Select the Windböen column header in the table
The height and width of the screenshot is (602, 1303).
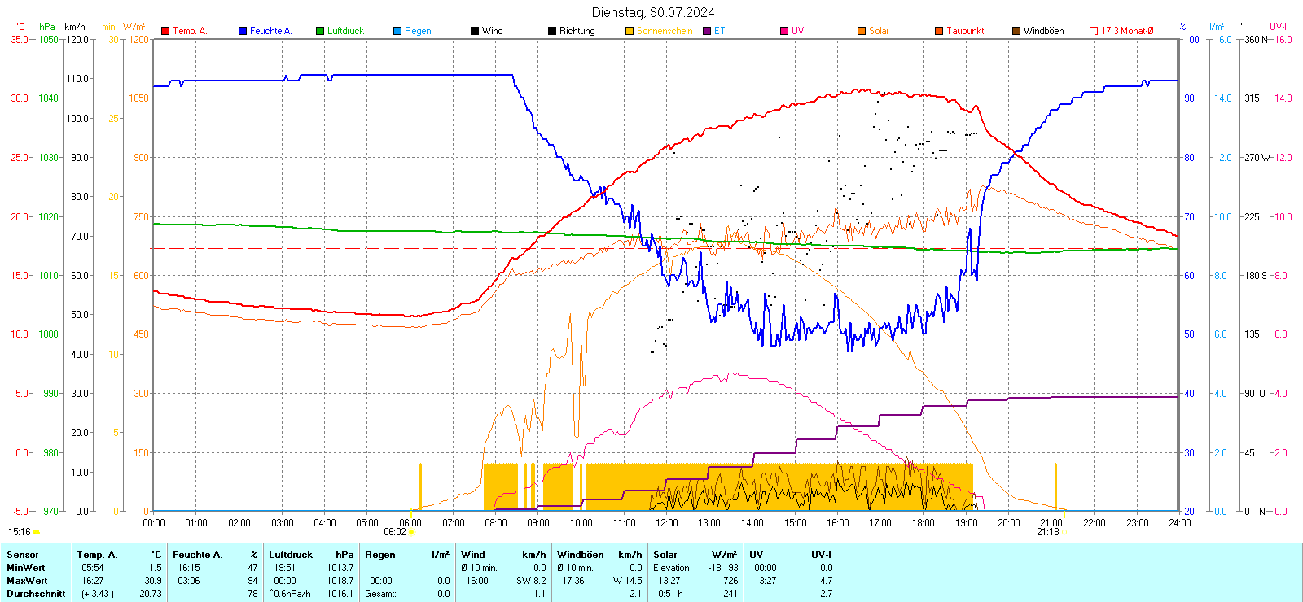tap(579, 555)
